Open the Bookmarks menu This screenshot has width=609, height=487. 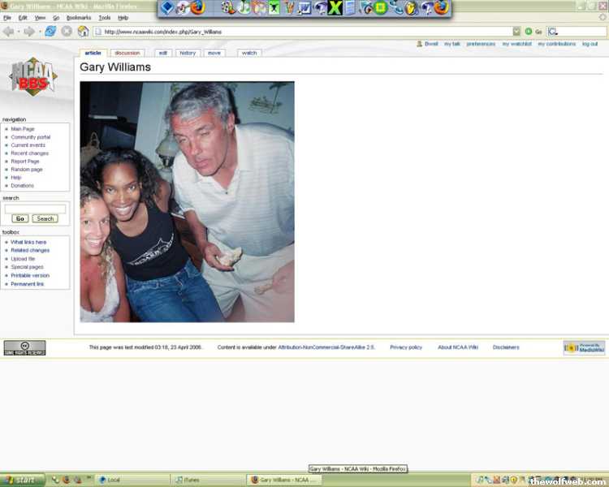tap(78, 17)
